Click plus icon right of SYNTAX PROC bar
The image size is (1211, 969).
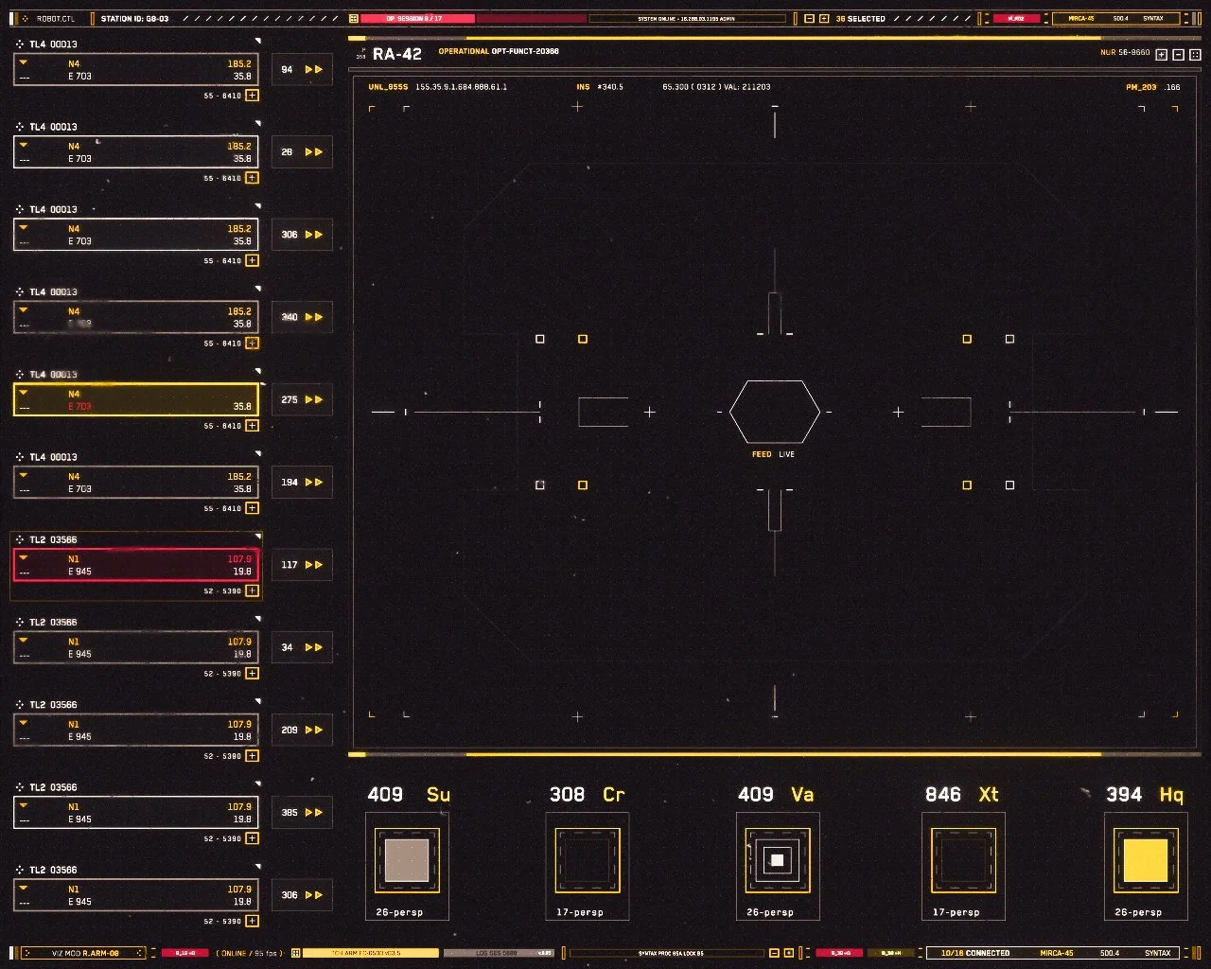click(x=789, y=953)
